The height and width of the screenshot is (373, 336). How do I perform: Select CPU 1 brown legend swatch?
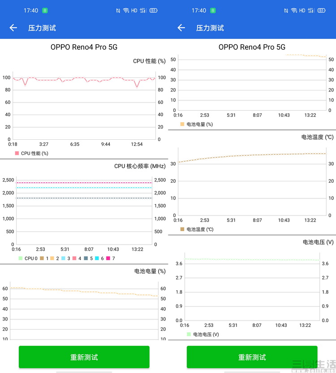[42, 258]
